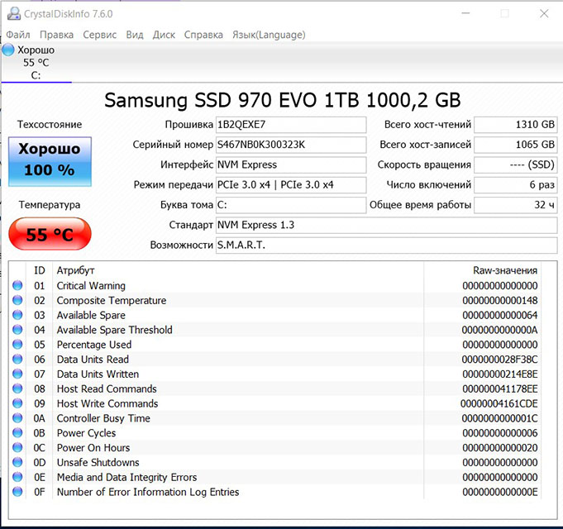Click the status orb for Host Write Commands
The width and height of the screenshot is (563, 529).
click(17, 403)
